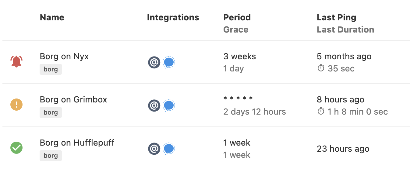Click stopwatch icon beside 1 h 8 min
The image size is (410, 169).
pyautogui.click(x=321, y=112)
